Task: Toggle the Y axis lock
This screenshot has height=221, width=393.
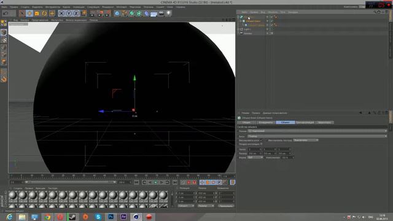Action: 69,13
